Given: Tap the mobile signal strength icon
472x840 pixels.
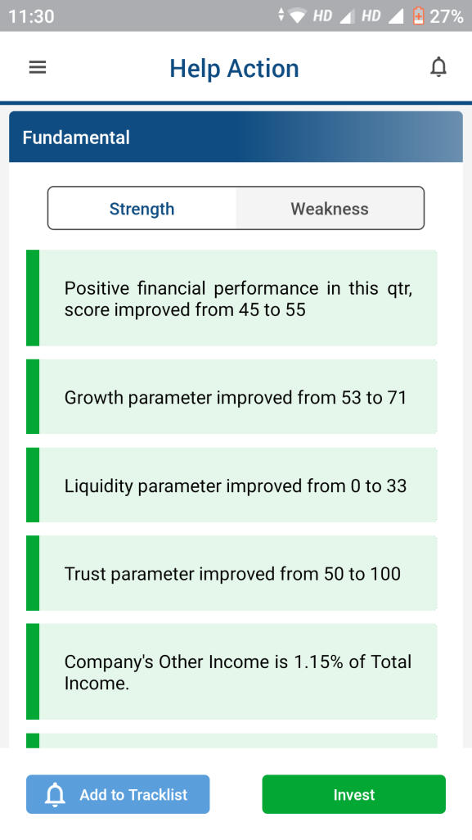Looking at the screenshot, I should tap(347, 15).
